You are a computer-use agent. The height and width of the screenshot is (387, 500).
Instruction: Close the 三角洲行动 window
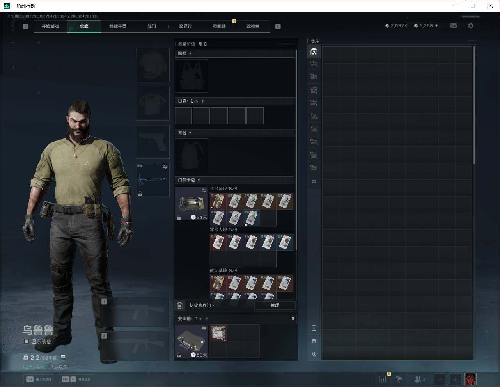(x=491, y=6)
